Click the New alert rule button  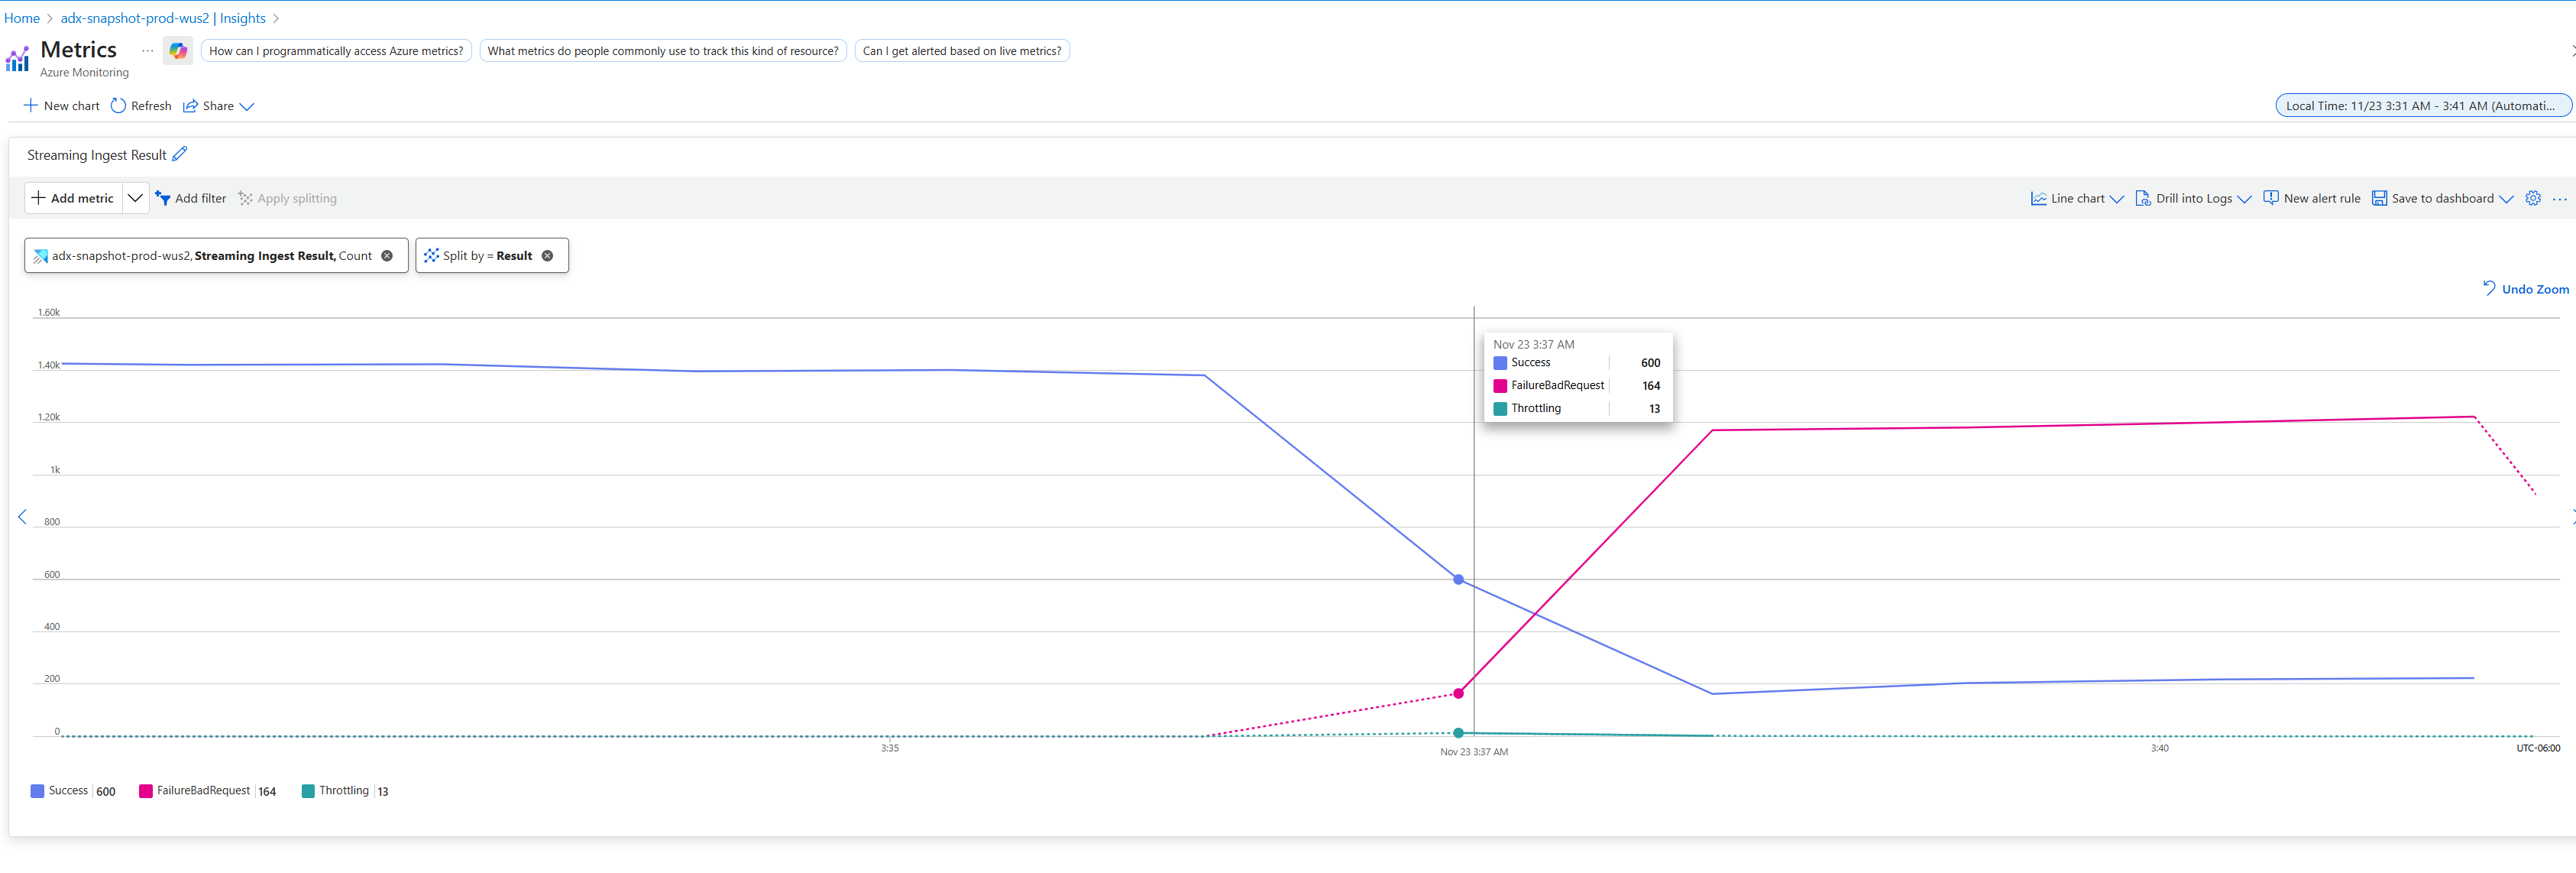[2311, 198]
